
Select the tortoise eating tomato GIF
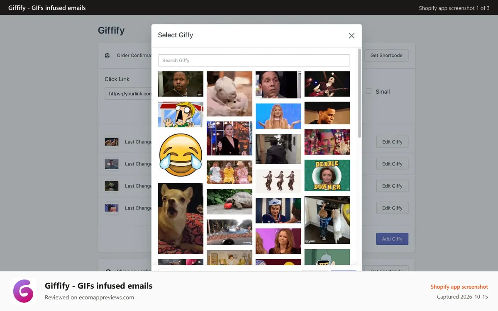[x=229, y=202]
